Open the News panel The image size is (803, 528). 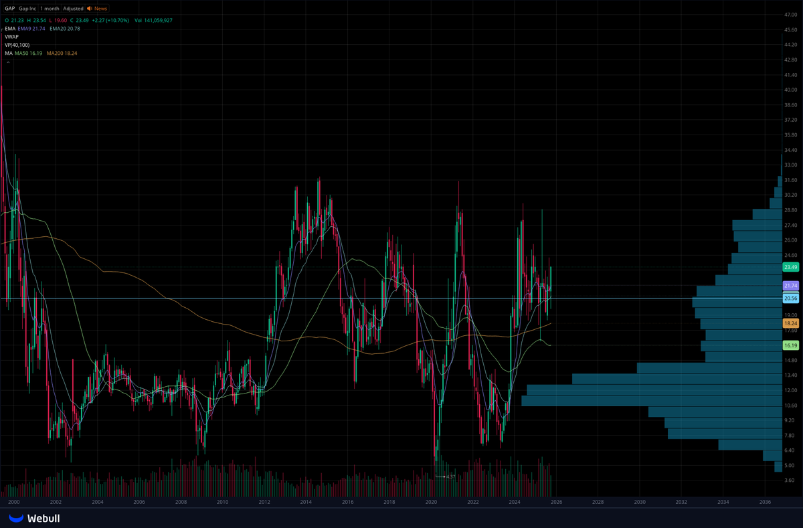[100, 9]
